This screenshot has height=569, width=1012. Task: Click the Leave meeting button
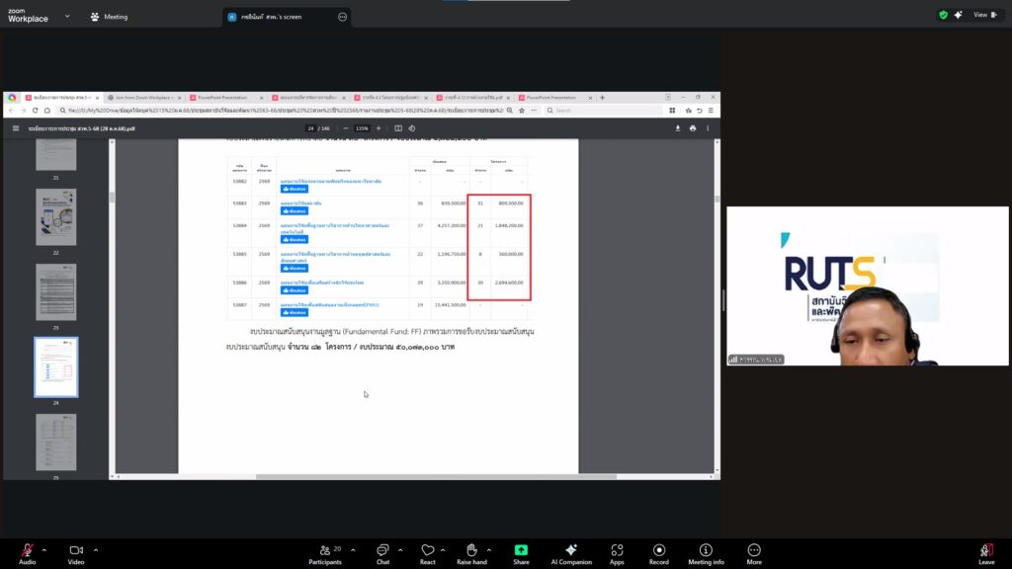coord(985,550)
